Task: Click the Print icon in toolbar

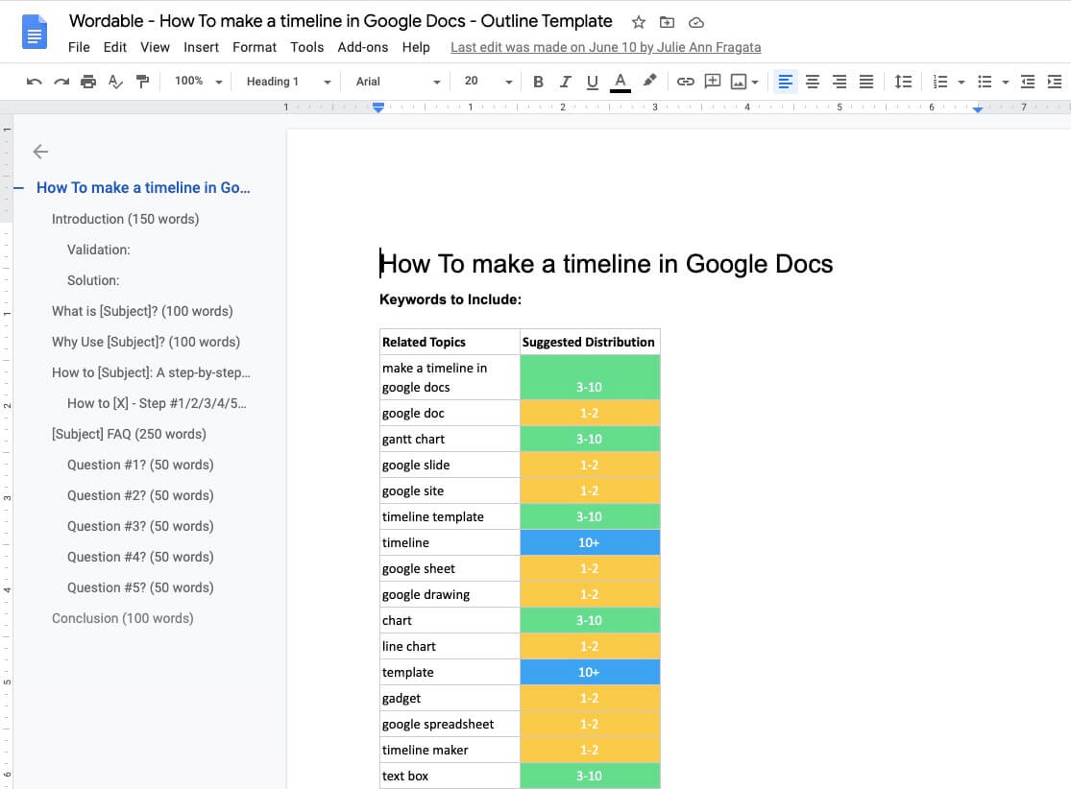Action: pyautogui.click(x=88, y=82)
